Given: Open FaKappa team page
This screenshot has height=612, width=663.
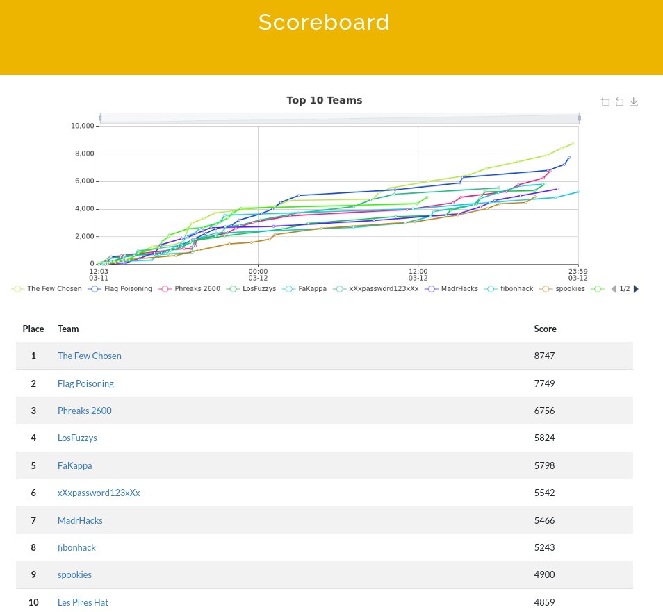Looking at the screenshot, I should (x=75, y=465).
